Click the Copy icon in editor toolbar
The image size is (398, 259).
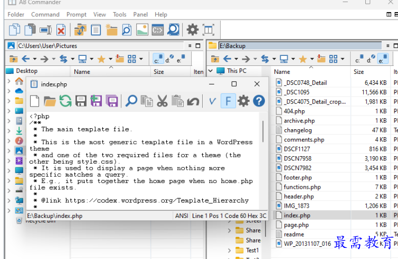pos(147,101)
